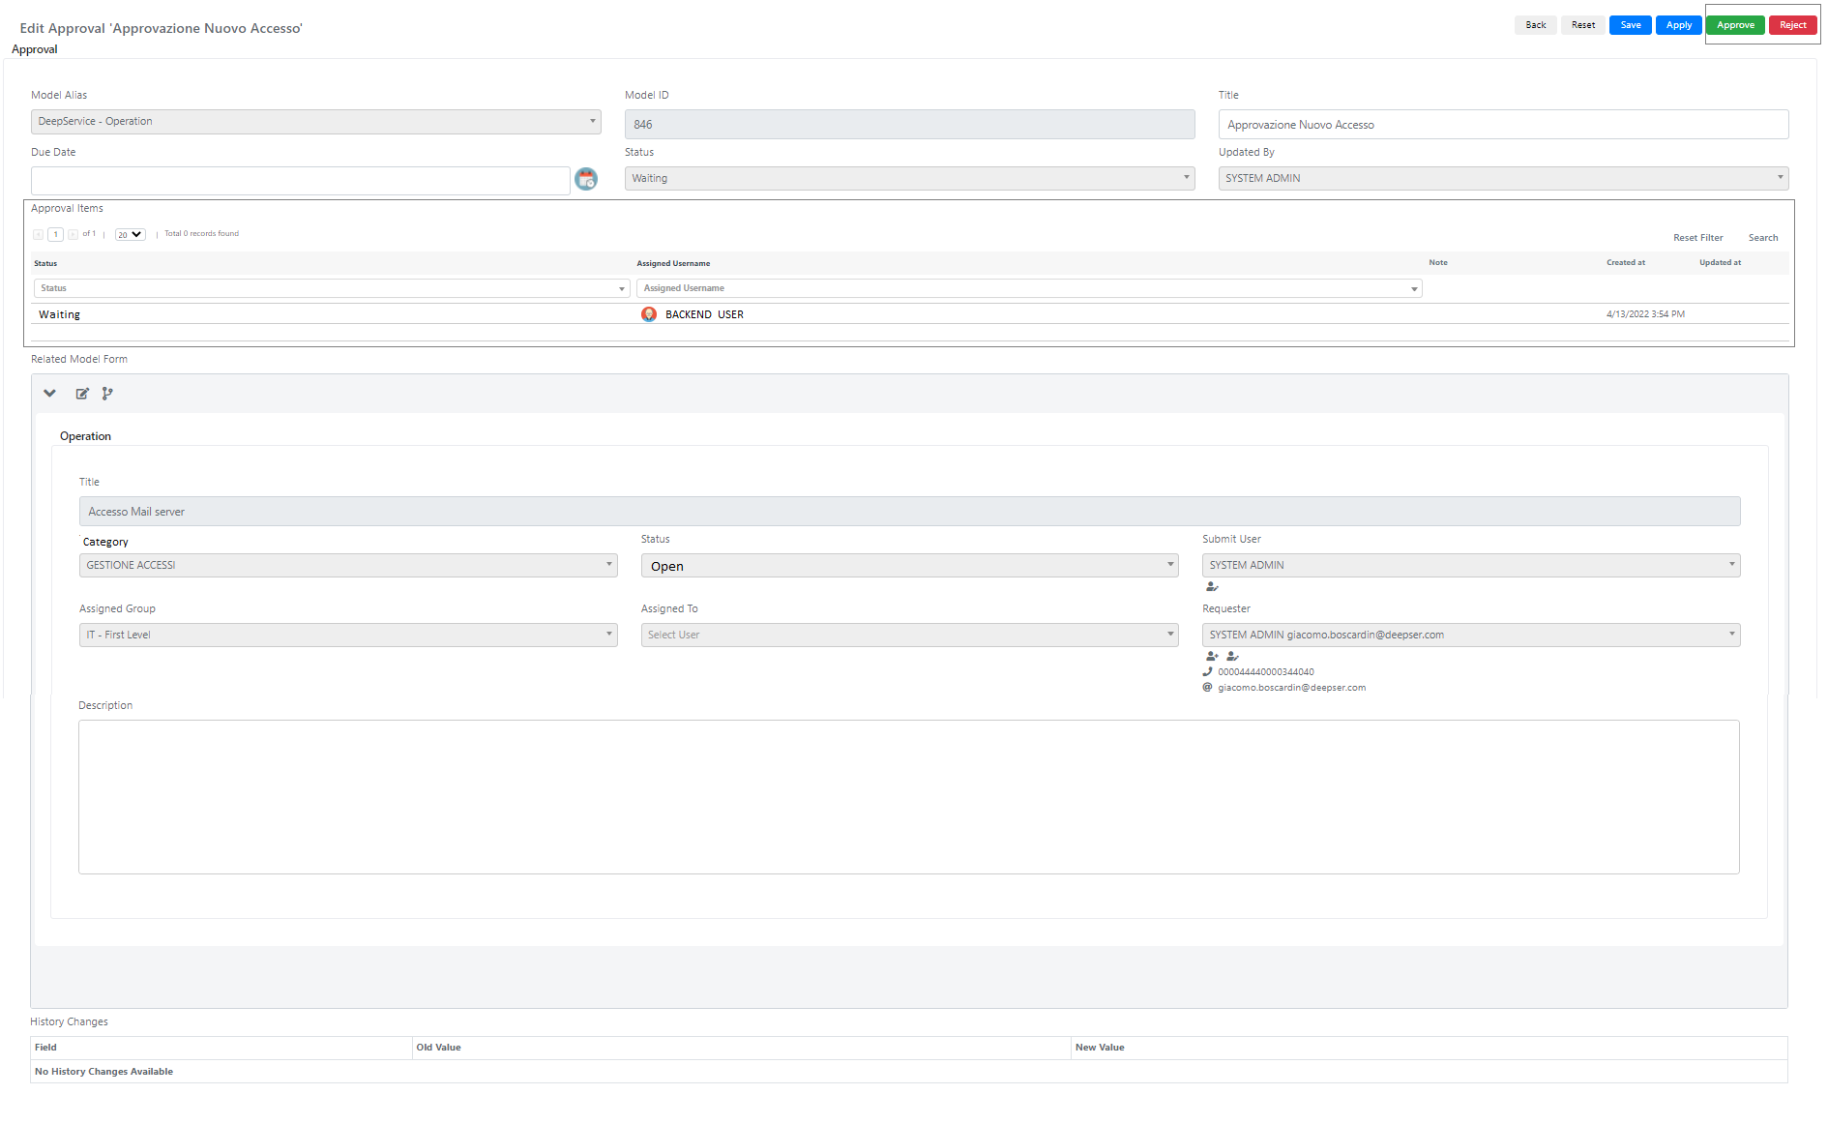Click No History Changes Available text

[104, 1072]
